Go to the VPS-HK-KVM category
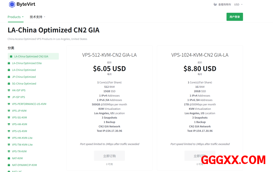The image size is (273, 172). pyautogui.click(x=19, y=124)
